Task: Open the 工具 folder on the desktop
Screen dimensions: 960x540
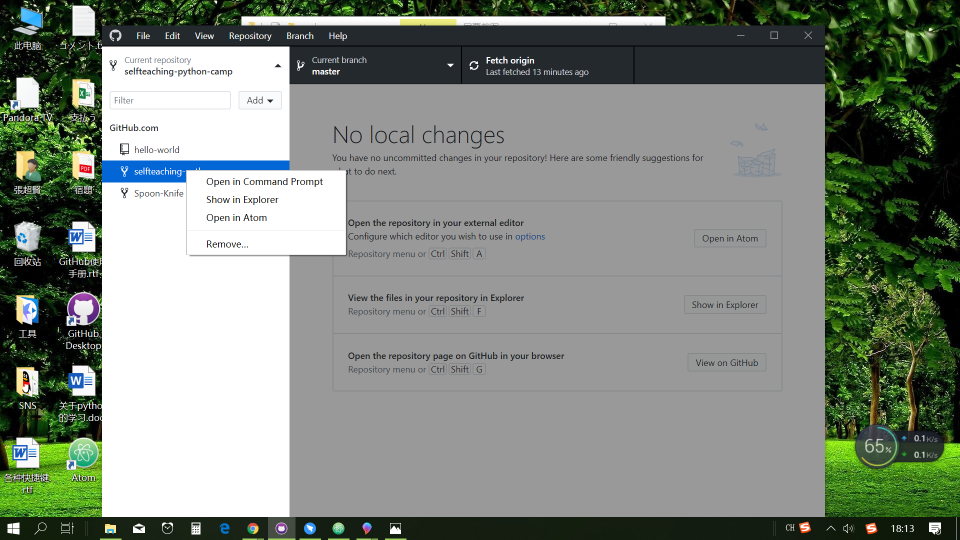Action: click(x=27, y=316)
